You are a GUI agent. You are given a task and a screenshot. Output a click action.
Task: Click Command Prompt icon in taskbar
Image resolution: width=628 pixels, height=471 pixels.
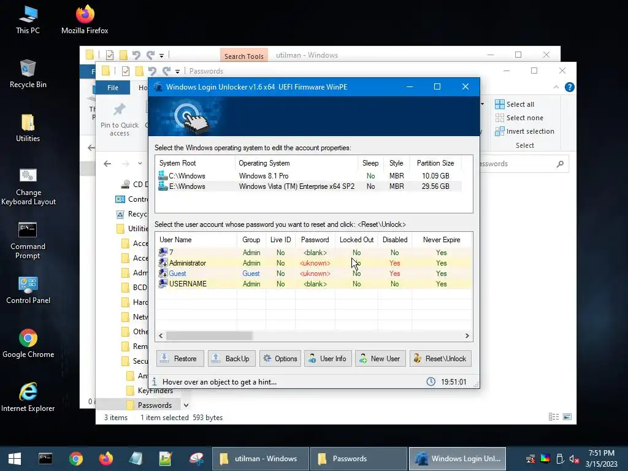point(45,459)
